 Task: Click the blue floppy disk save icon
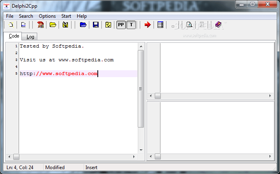pos(96,25)
